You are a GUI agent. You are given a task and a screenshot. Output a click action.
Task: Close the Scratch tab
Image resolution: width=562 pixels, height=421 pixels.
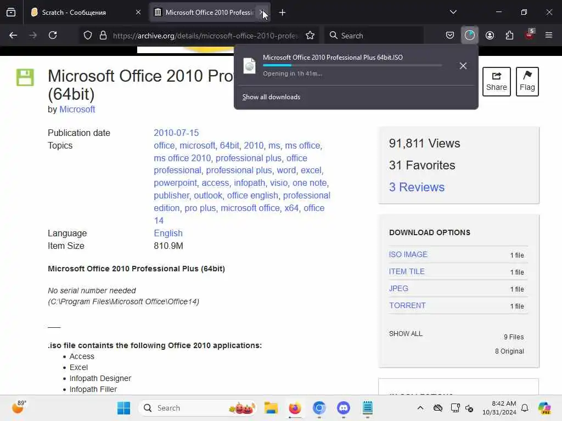click(x=138, y=13)
